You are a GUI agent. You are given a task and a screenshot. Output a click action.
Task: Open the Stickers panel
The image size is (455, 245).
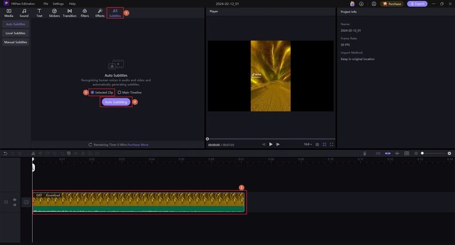54,12
